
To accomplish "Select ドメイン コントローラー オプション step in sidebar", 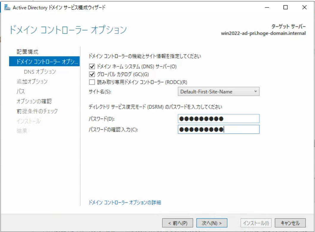I will [45, 61].
